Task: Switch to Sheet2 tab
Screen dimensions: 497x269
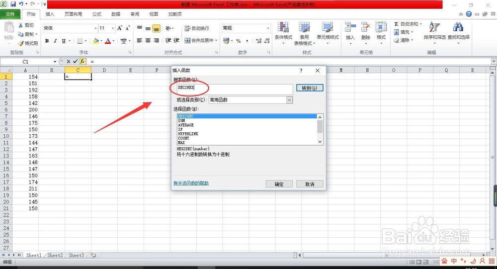Action: [55, 255]
